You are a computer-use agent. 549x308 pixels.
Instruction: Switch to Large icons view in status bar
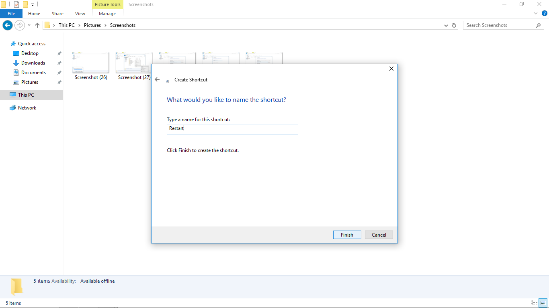543,303
